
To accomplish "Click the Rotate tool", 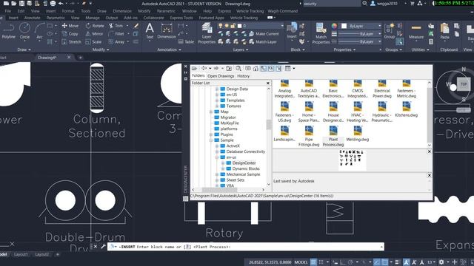I will (95, 26).
